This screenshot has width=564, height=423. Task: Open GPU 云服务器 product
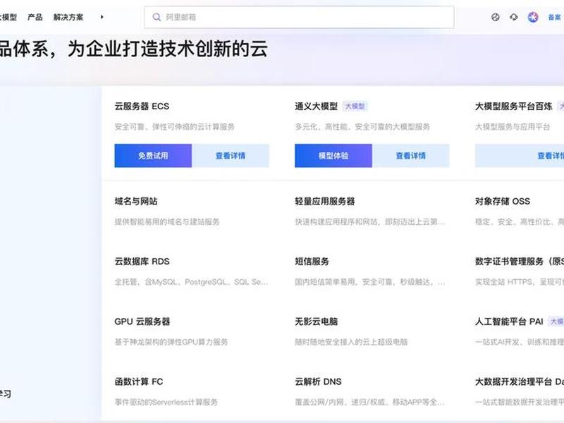coord(142,321)
